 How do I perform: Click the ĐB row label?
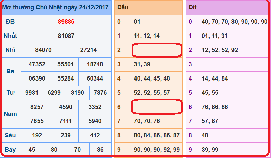(10, 22)
